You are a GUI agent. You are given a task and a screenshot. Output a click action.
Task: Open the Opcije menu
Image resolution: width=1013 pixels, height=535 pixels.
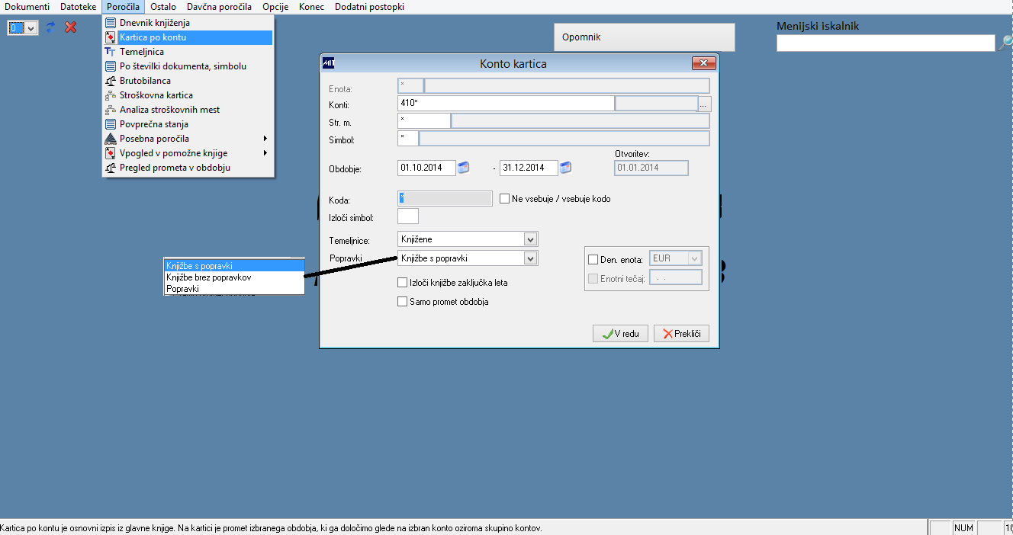[275, 7]
